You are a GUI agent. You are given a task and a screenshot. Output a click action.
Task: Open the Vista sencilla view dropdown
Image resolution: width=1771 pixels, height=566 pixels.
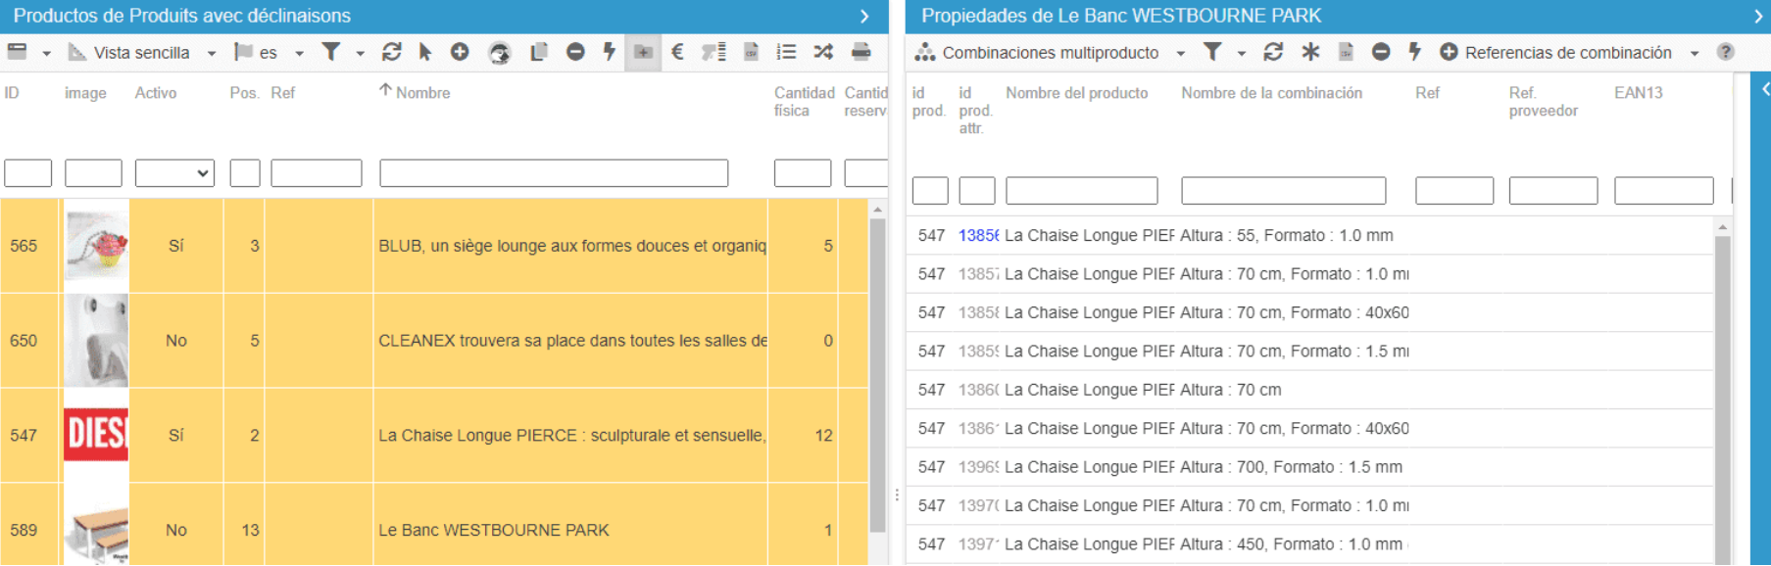[x=142, y=53]
